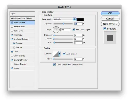Enable the Inner Shadow checkbox
Viewport: 129px width, 101px height.
point(12,27)
